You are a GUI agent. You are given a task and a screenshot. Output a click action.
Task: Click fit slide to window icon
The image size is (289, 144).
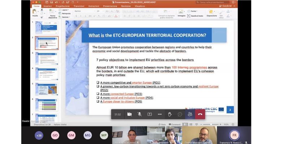click(233, 124)
